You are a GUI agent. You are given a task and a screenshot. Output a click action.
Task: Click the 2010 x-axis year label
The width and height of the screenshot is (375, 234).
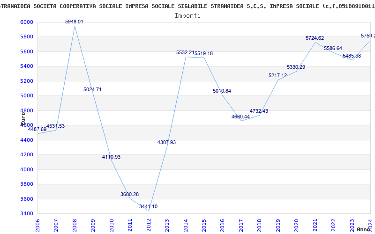[112, 226]
